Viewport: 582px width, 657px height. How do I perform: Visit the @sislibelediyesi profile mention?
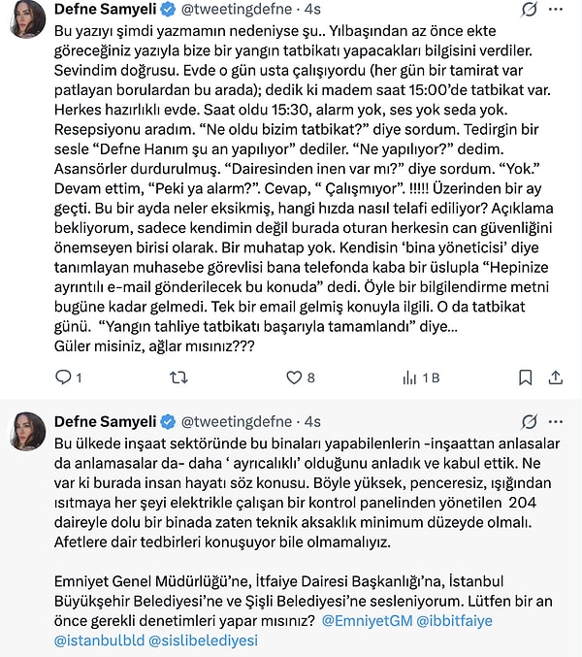coord(207,641)
